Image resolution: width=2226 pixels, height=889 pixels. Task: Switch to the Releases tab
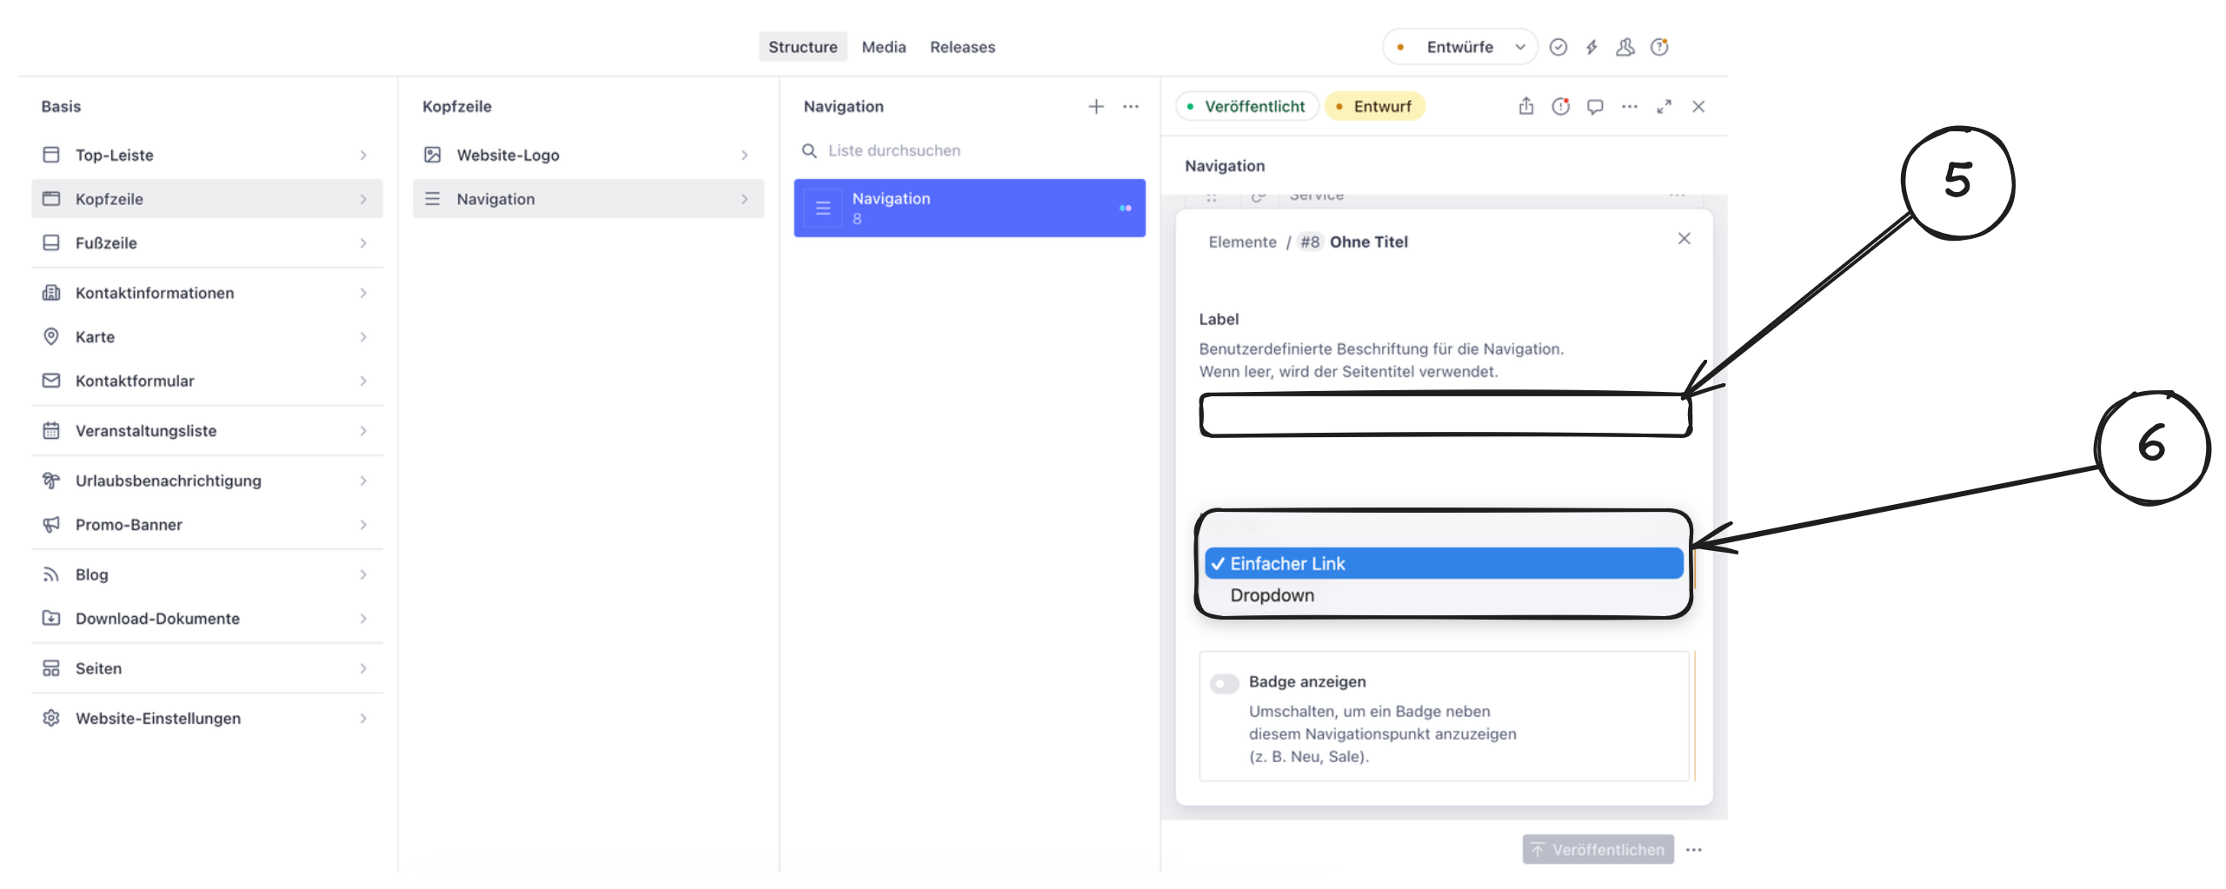click(962, 47)
